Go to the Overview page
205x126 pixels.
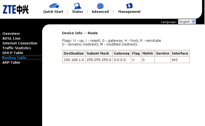coord(11,34)
